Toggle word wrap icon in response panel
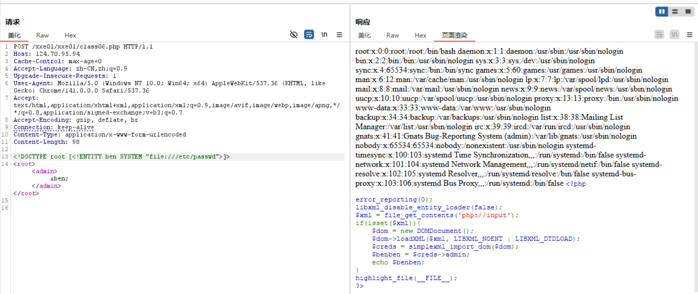 tap(659, 35)
